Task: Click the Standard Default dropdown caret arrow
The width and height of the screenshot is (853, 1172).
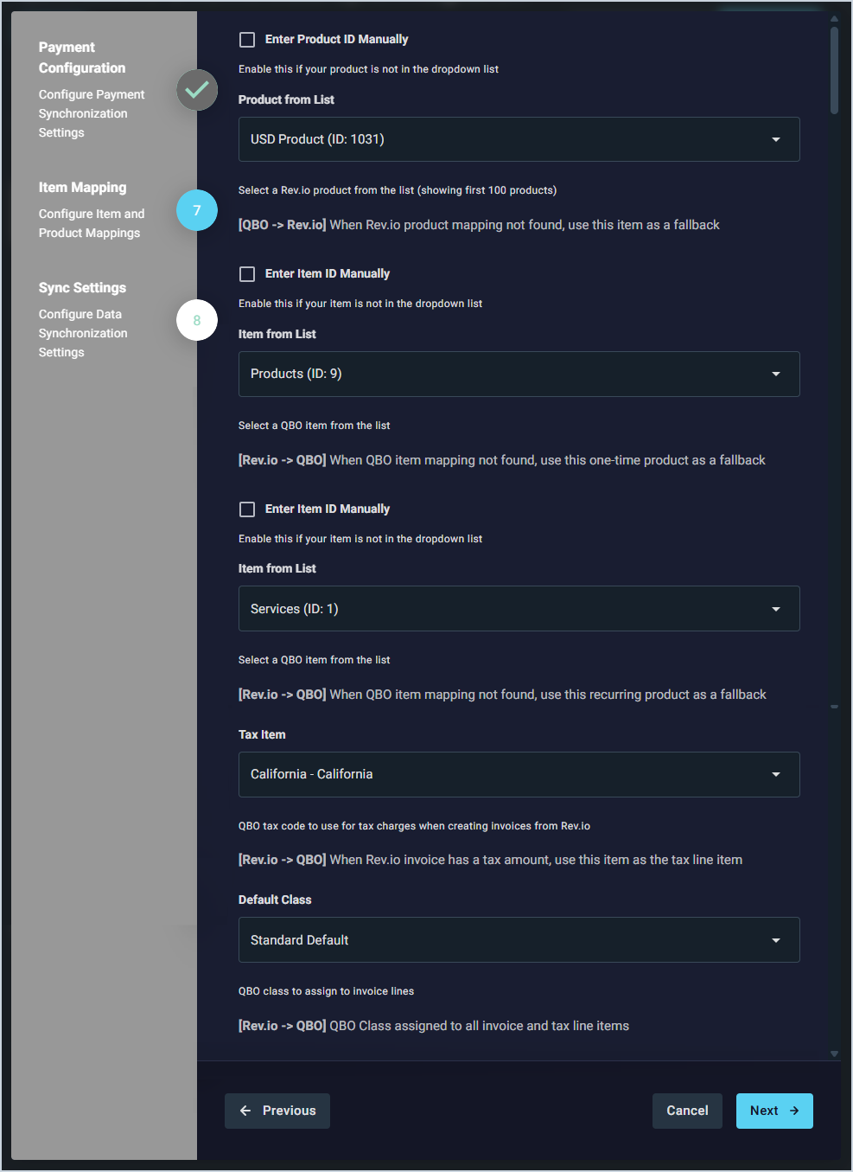Action: pos(775,940)
